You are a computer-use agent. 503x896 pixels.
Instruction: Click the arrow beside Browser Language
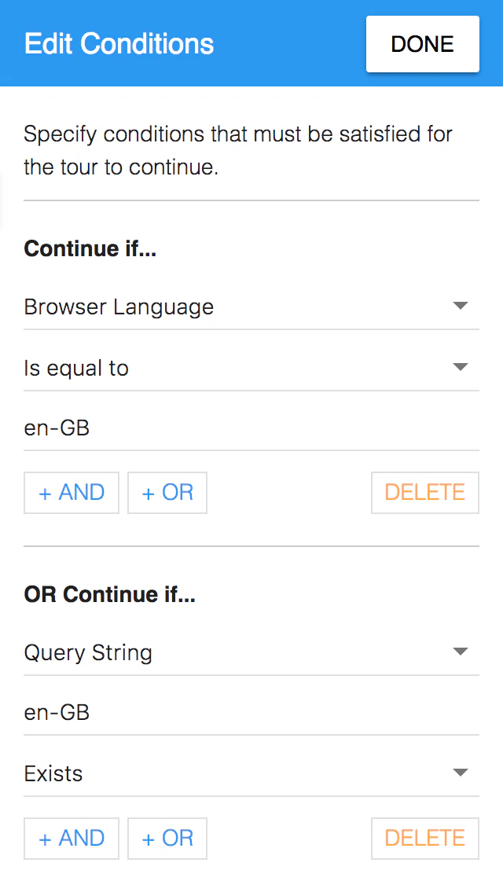(x=461, y=307)
